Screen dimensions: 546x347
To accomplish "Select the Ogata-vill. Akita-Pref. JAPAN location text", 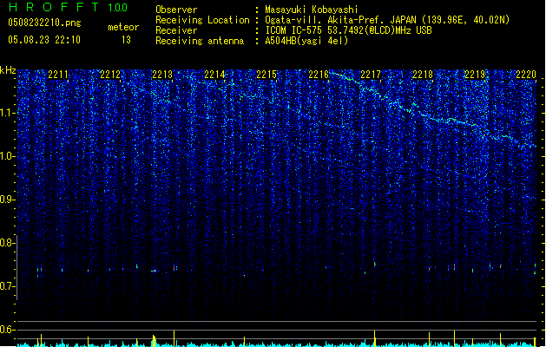I will (x=387, y=20).
